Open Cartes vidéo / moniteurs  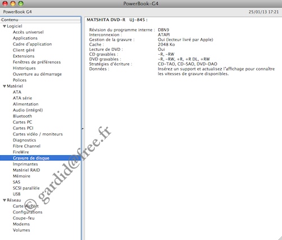pos(38,134)
